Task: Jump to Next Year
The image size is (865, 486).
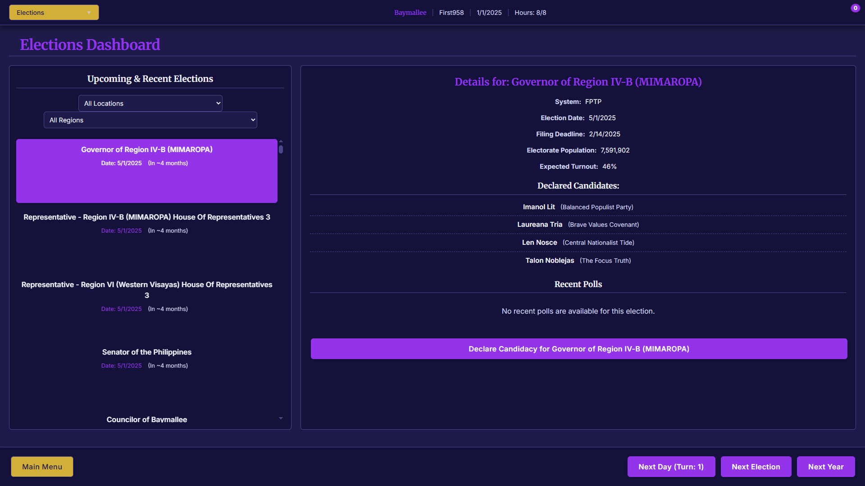Action: 825,467
